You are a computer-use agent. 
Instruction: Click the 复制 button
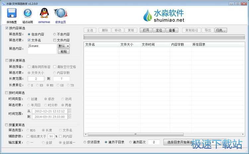[x=131, y=30]
